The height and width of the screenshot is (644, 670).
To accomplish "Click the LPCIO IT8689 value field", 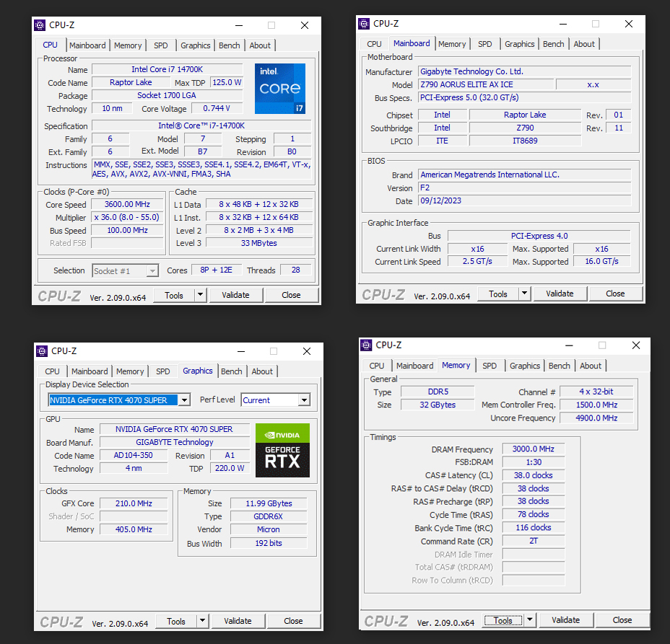I will click(525, 141).
